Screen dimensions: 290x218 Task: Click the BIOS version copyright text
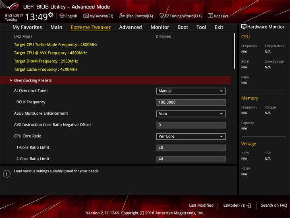(145, 213)
